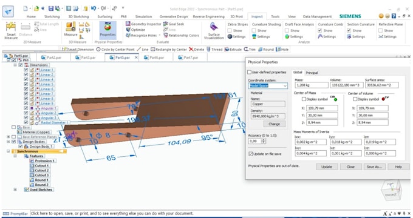
Task: Collapse the Features node
Action: point(15,156)
